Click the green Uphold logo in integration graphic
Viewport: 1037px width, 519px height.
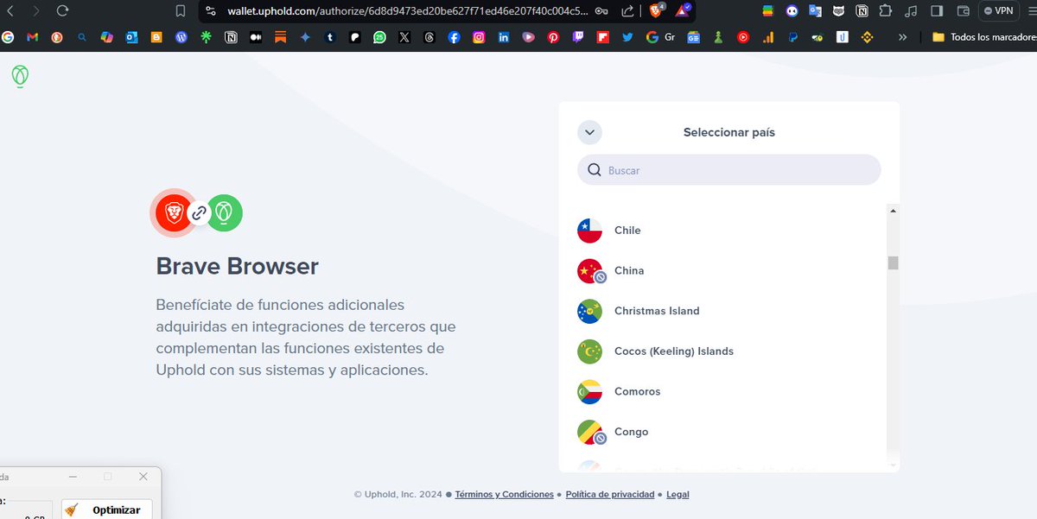[225, 212]
